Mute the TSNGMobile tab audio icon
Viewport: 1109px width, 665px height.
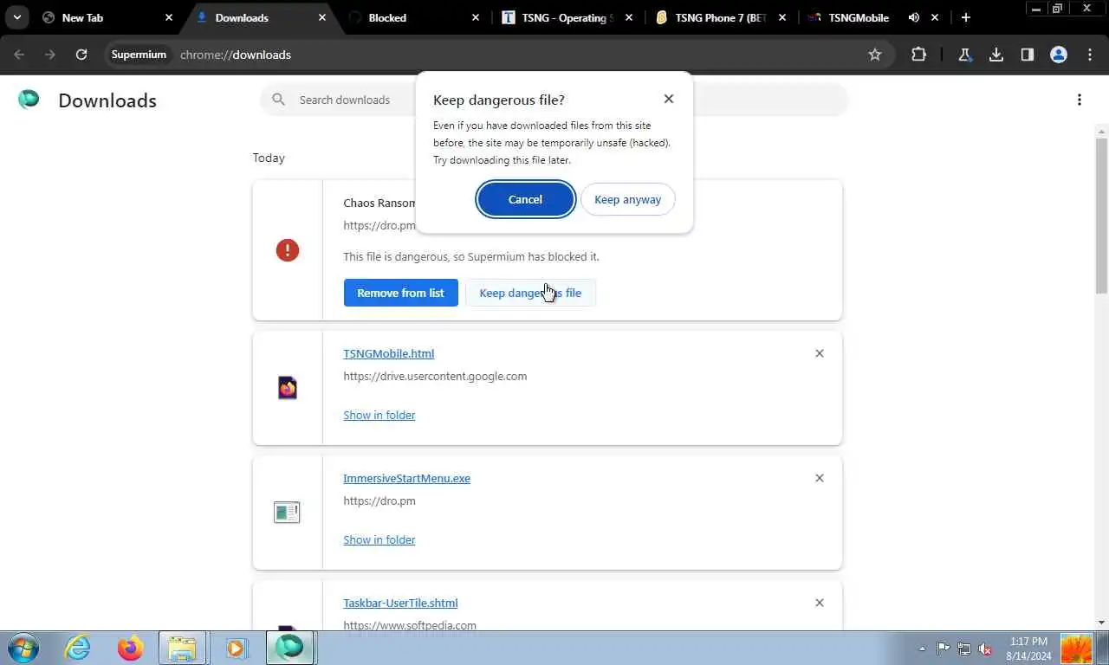(913, 17)
